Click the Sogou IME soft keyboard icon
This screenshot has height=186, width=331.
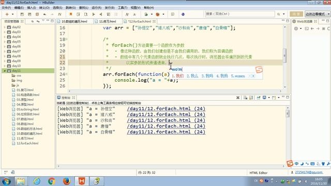312,164
